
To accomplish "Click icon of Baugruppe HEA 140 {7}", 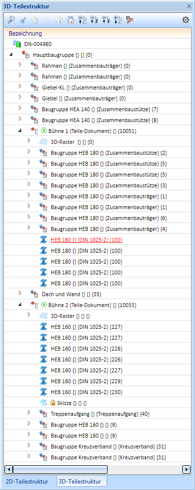I will pos(34,109).
